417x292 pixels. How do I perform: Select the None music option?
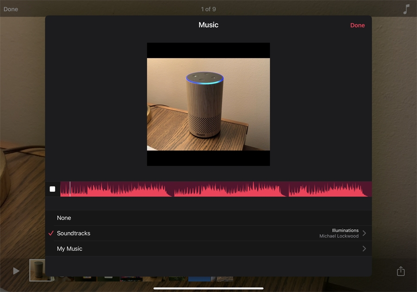(64, 218)
